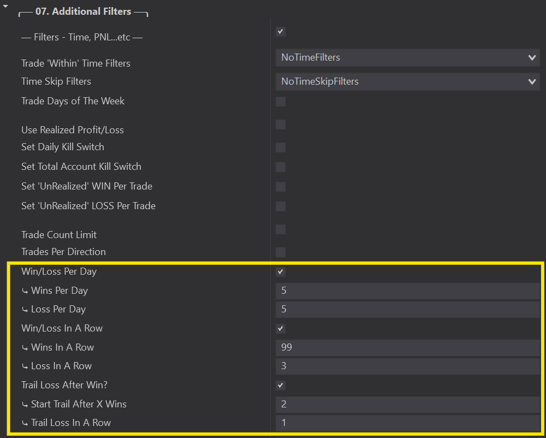546x438 pixels.
Task: Enable Set 'UnRealized' WIN Per Trade
Action: (x=281, y=187)
